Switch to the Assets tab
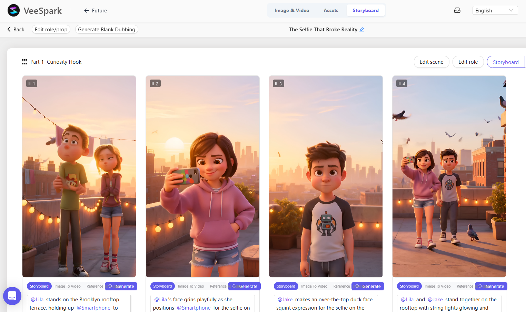 click(331, 10)
